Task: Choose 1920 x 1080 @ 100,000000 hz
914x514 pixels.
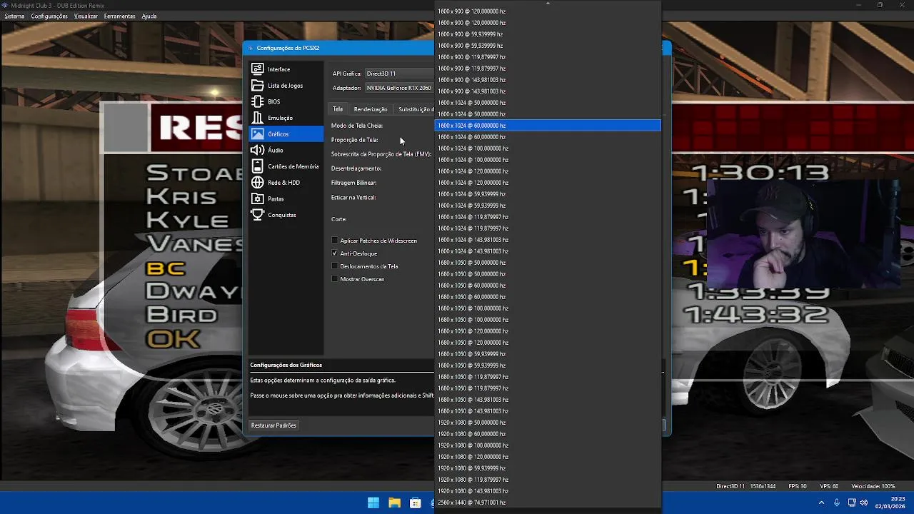Action: tap(548, 445)
